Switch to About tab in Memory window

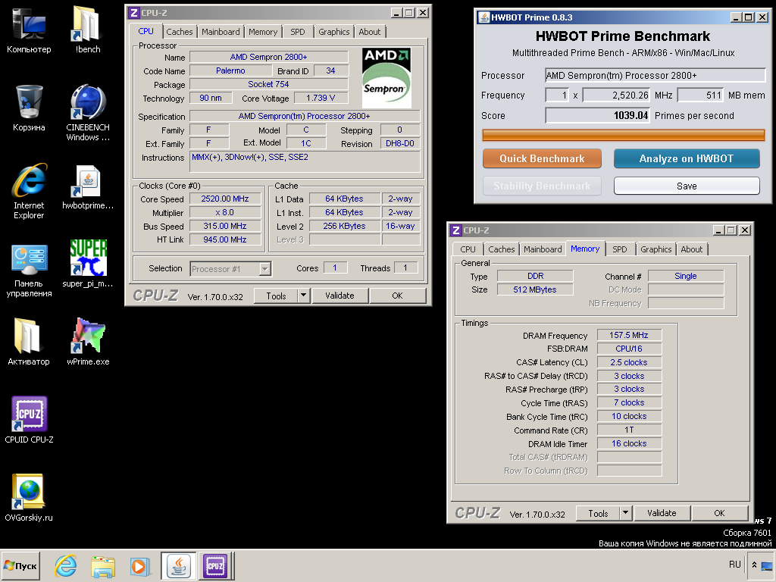coord(691,249)
